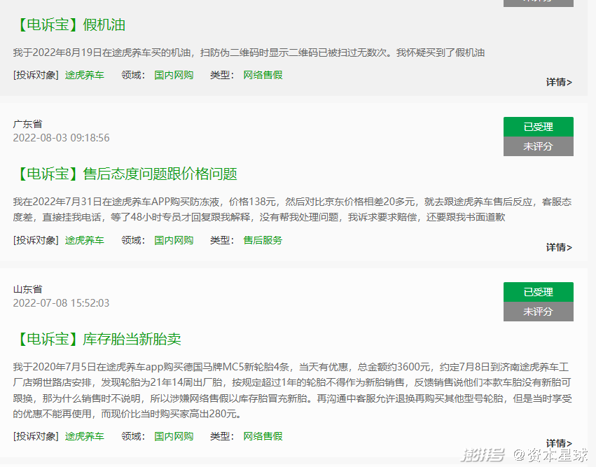Click 途虎养车 in the 广东省 complaint
This screenshot has width=596, height=467.
coord(85,240)
